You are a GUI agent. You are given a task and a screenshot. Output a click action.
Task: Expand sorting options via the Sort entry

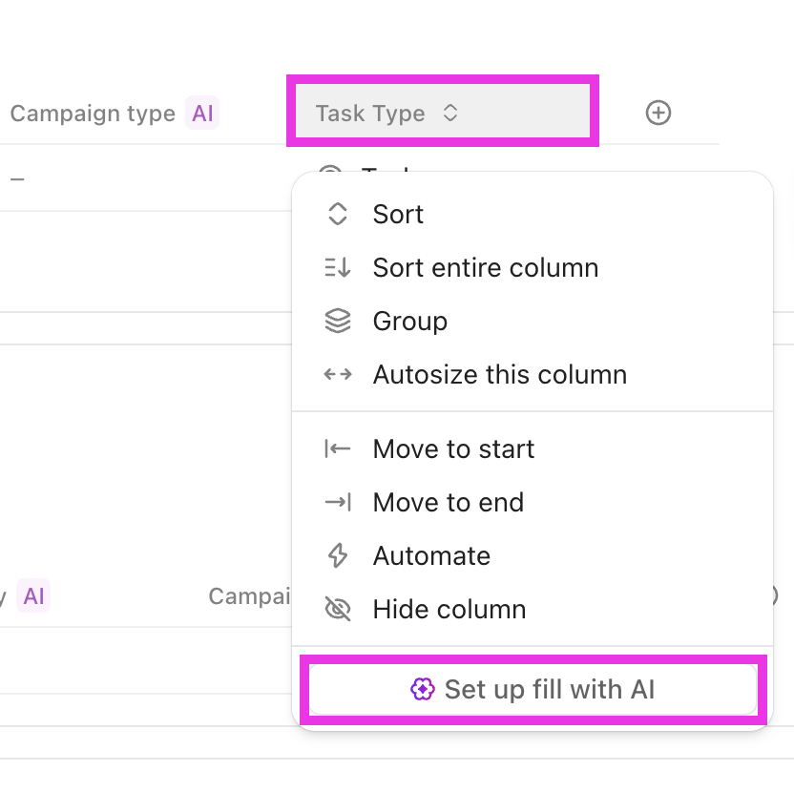(x=398, y=215)
